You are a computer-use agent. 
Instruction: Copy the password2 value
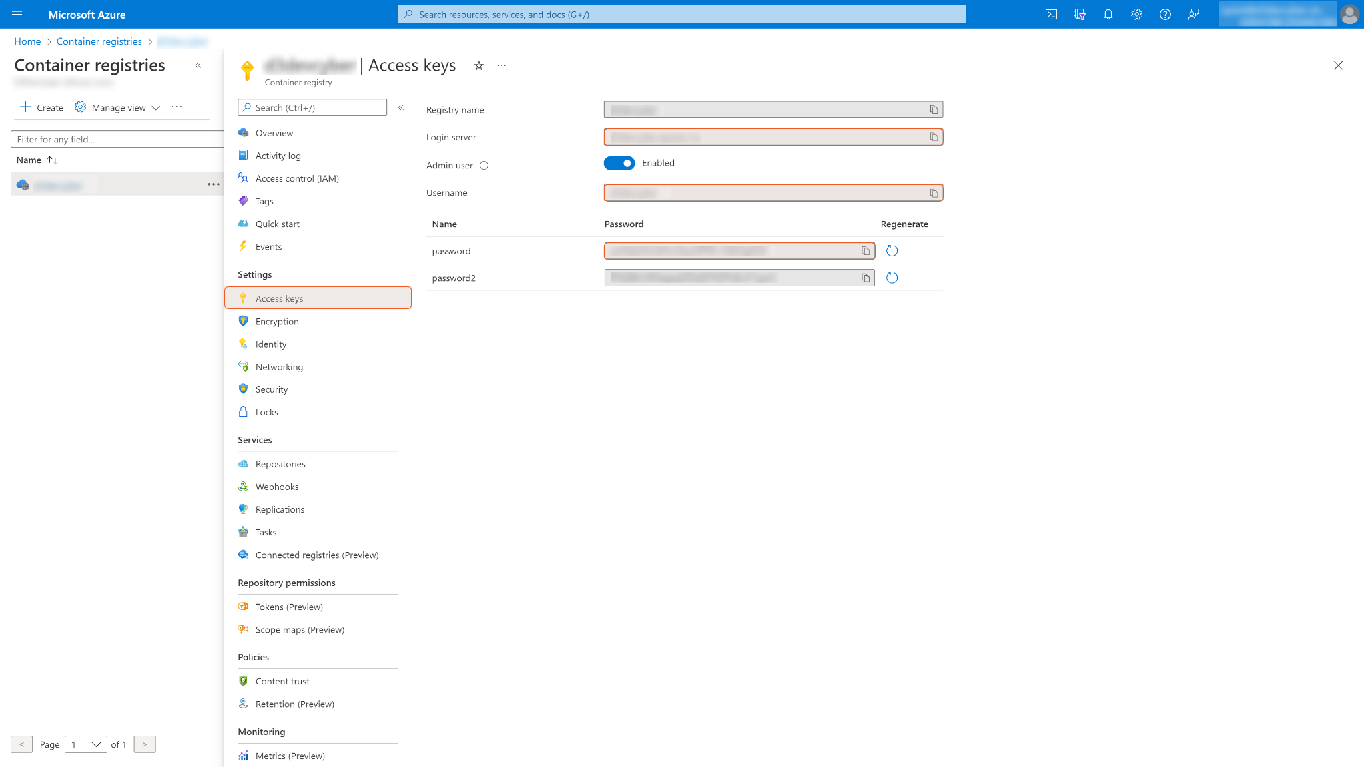pos(865,278)
